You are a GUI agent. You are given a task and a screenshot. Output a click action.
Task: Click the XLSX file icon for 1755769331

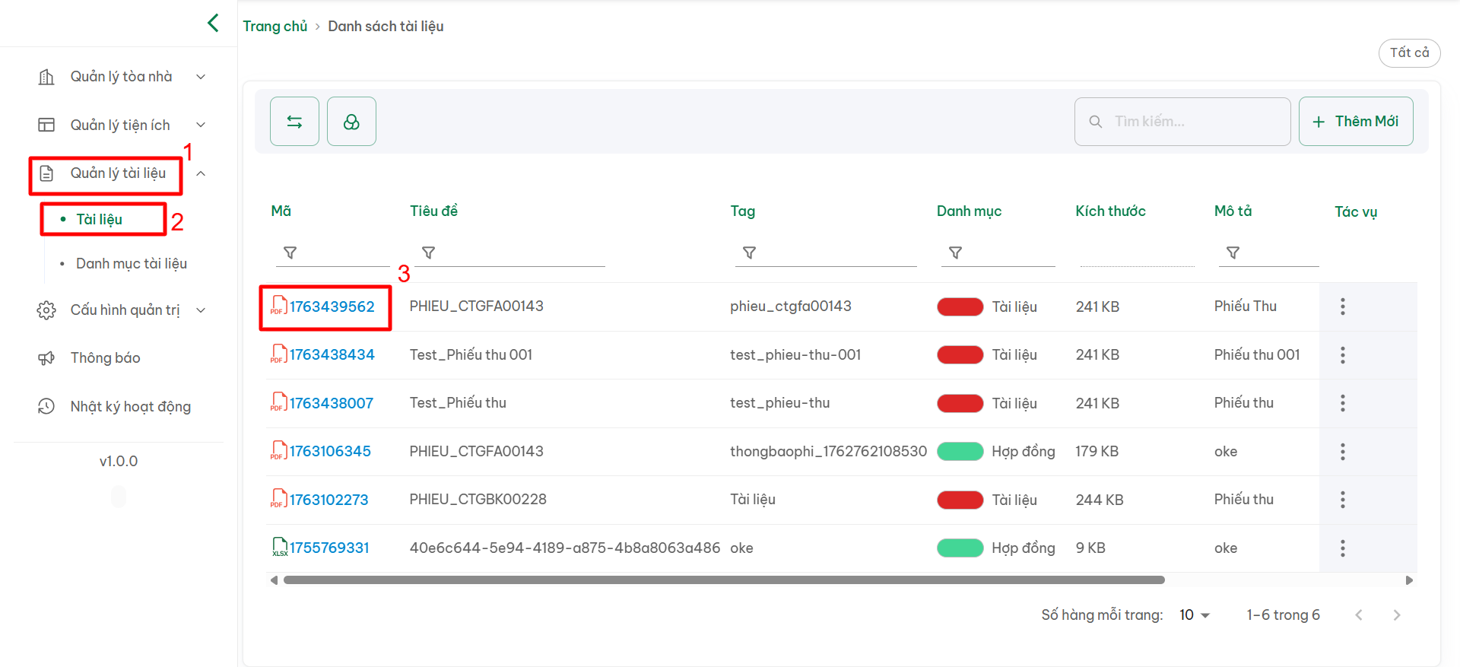coord(279,548)
